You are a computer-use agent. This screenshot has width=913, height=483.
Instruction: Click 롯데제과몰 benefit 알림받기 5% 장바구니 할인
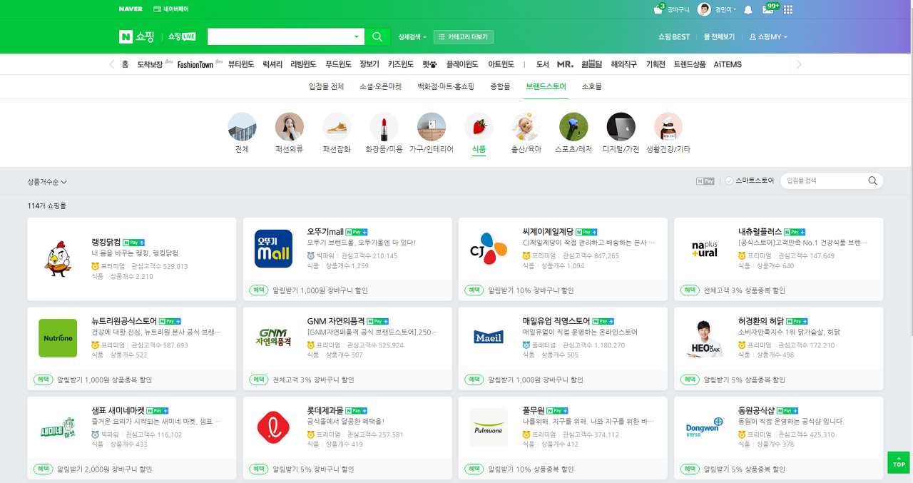313,469
